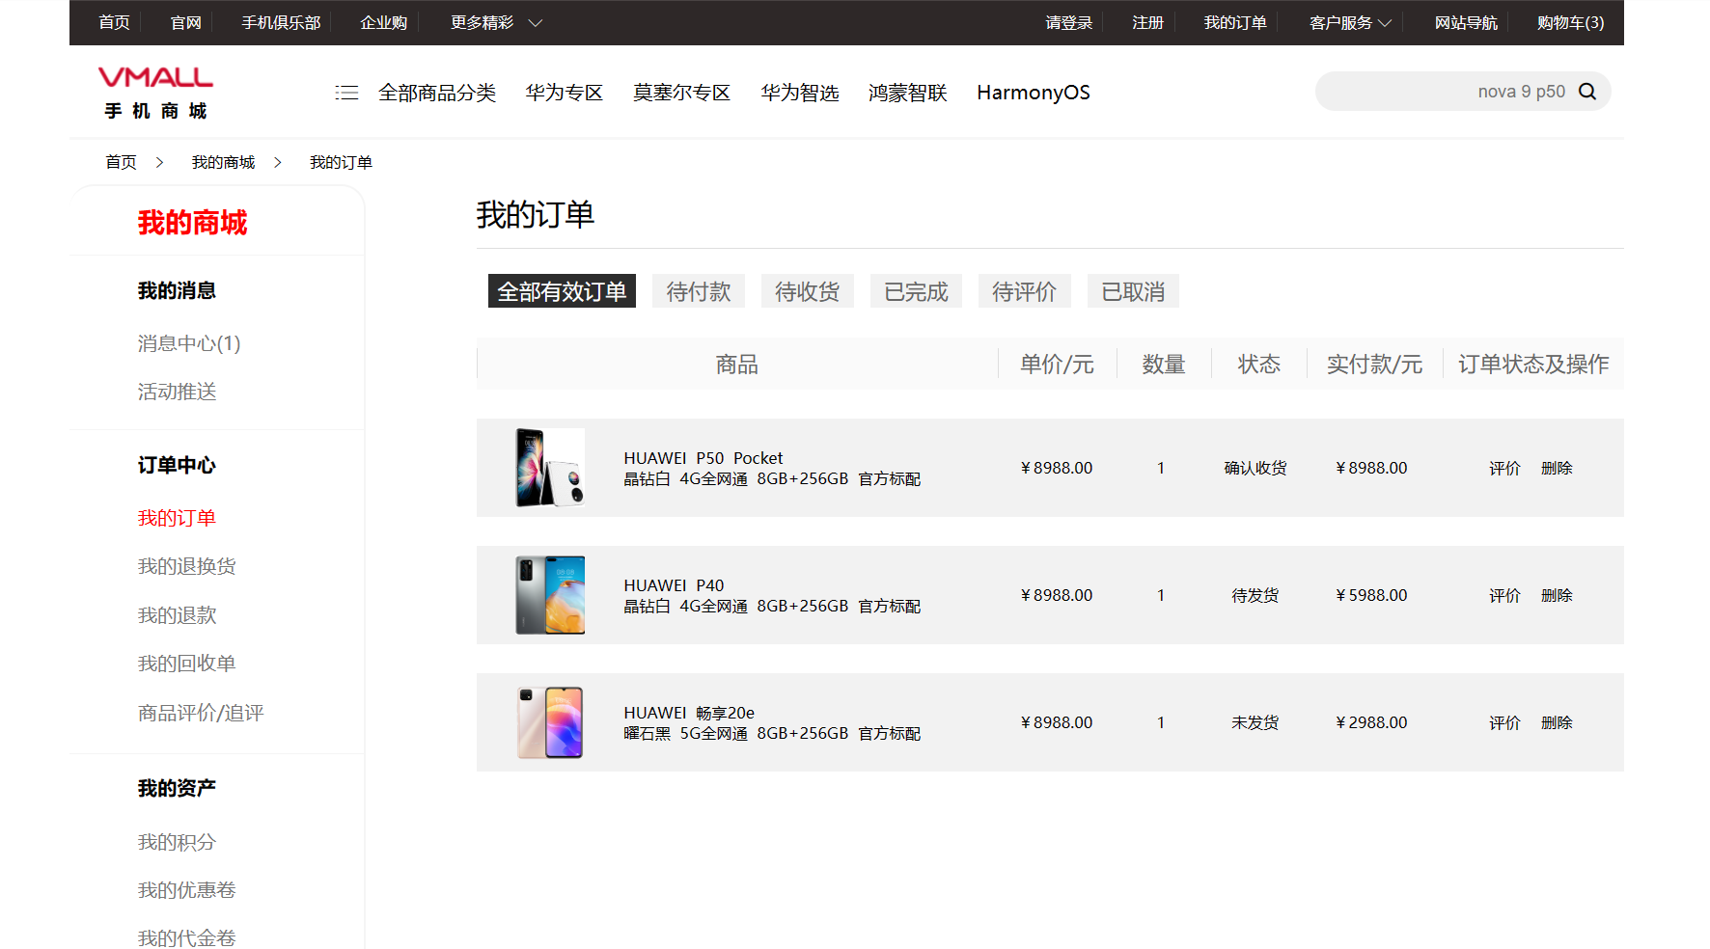Go to 我的退换货 in the sidebar

tap(186, 566)
